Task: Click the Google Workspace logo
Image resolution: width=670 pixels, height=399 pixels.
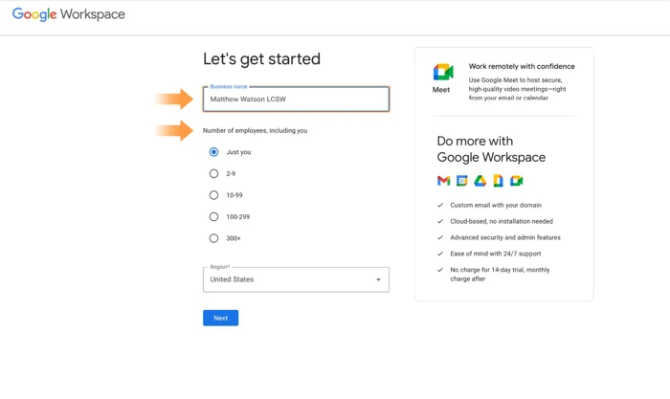Action: click(x=68, y=14)
